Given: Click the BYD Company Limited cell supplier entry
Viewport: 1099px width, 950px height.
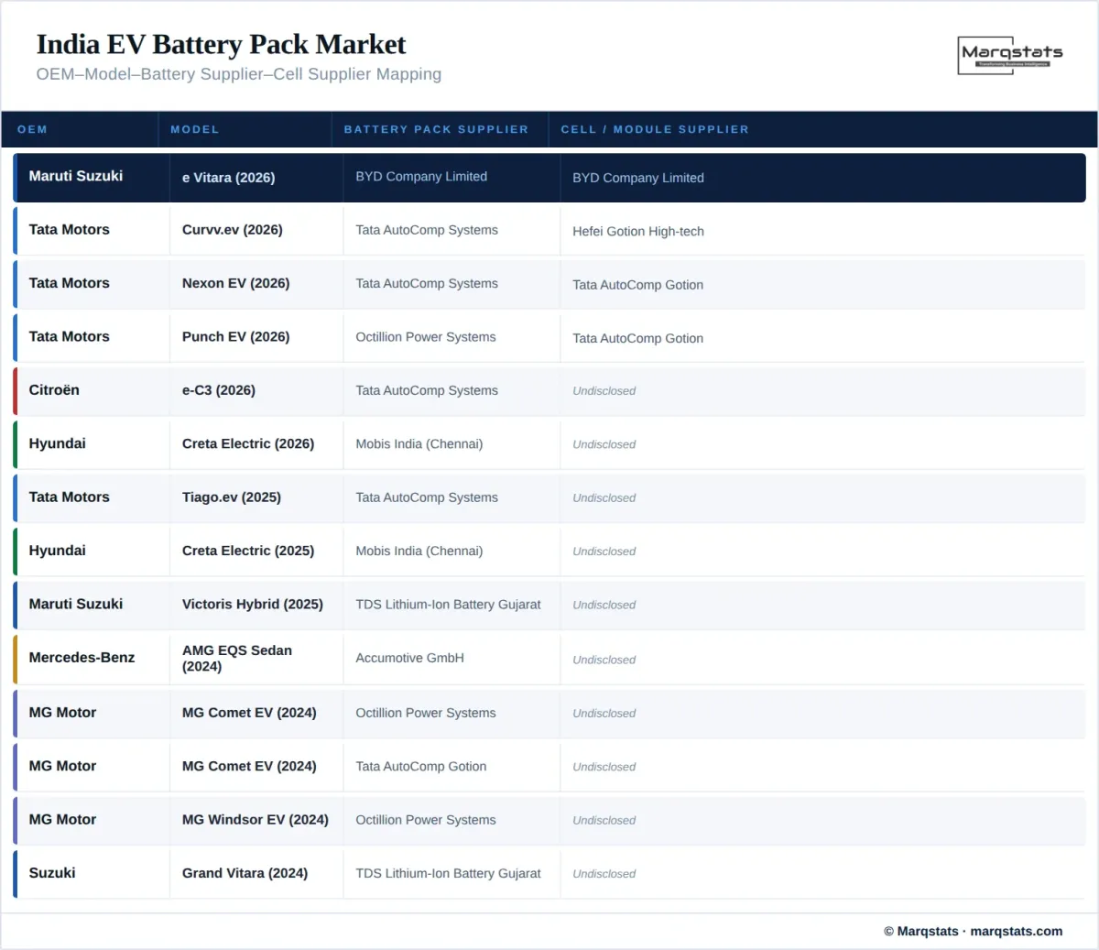Looking at the screenshot, I should (x=638, y=178).
